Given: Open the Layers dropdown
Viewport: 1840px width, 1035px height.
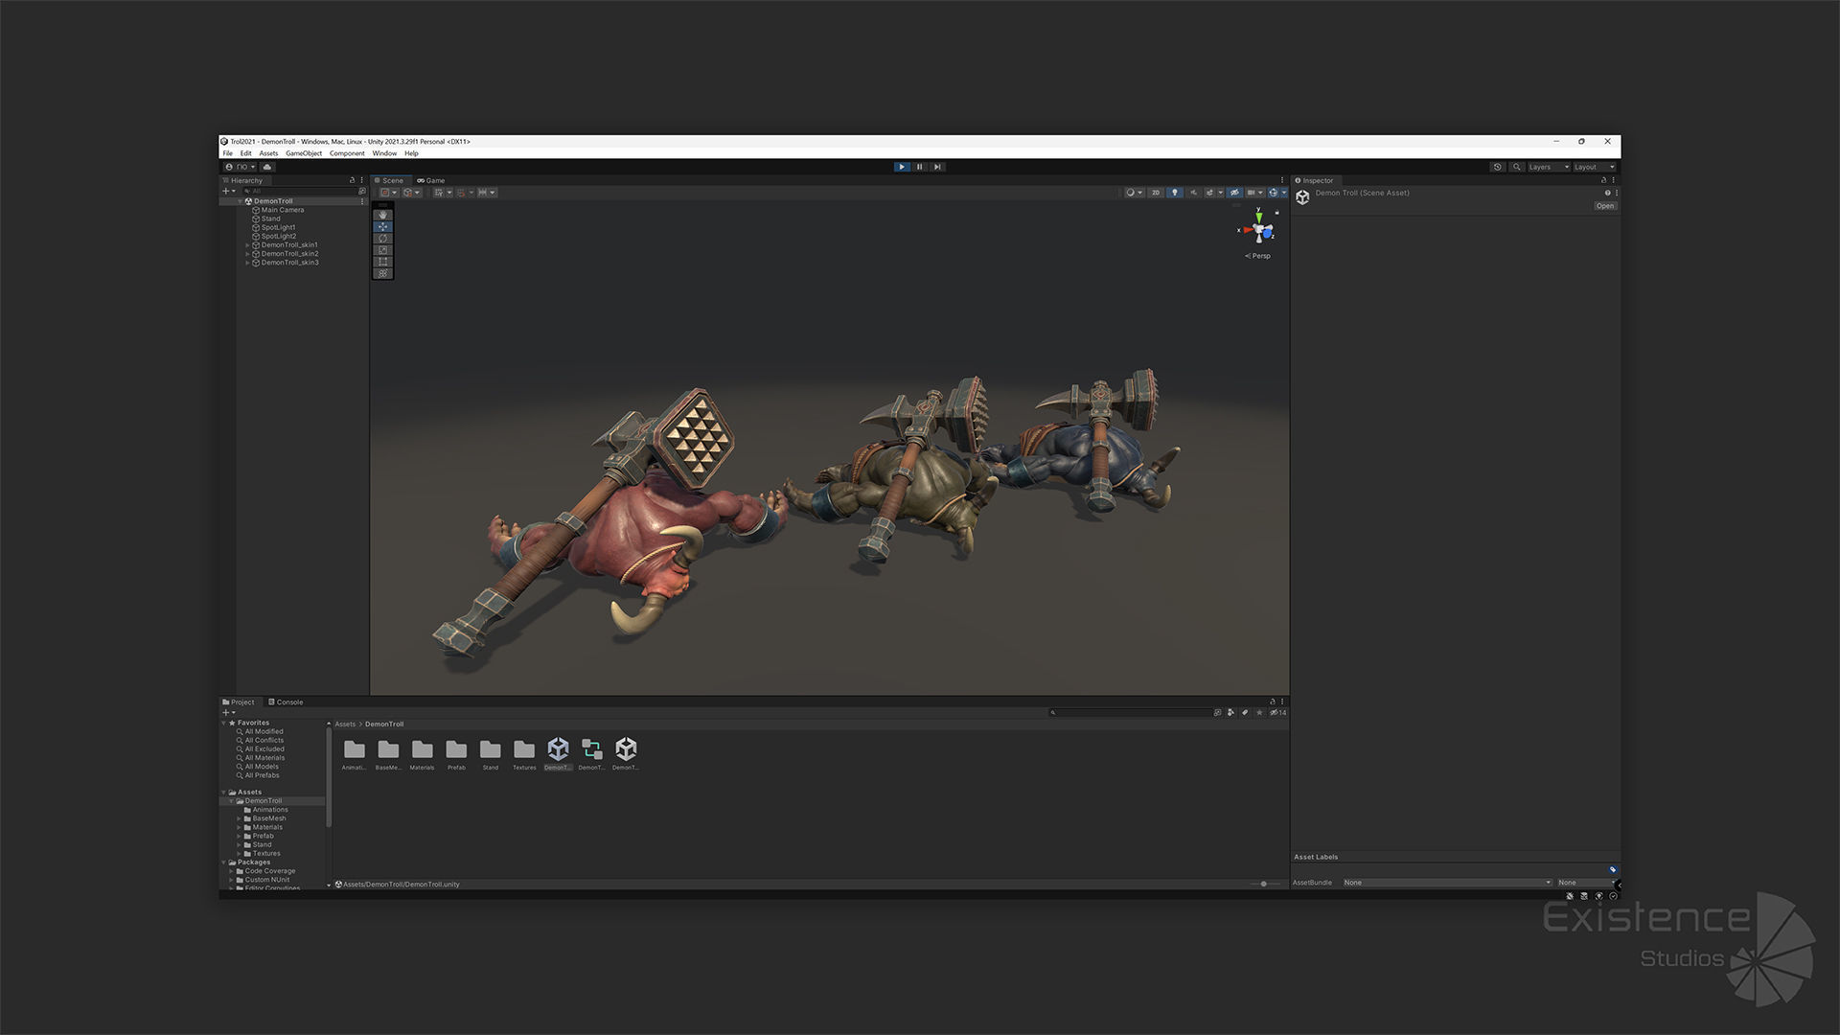Looking at the screenshot, I should [1549, 167].
